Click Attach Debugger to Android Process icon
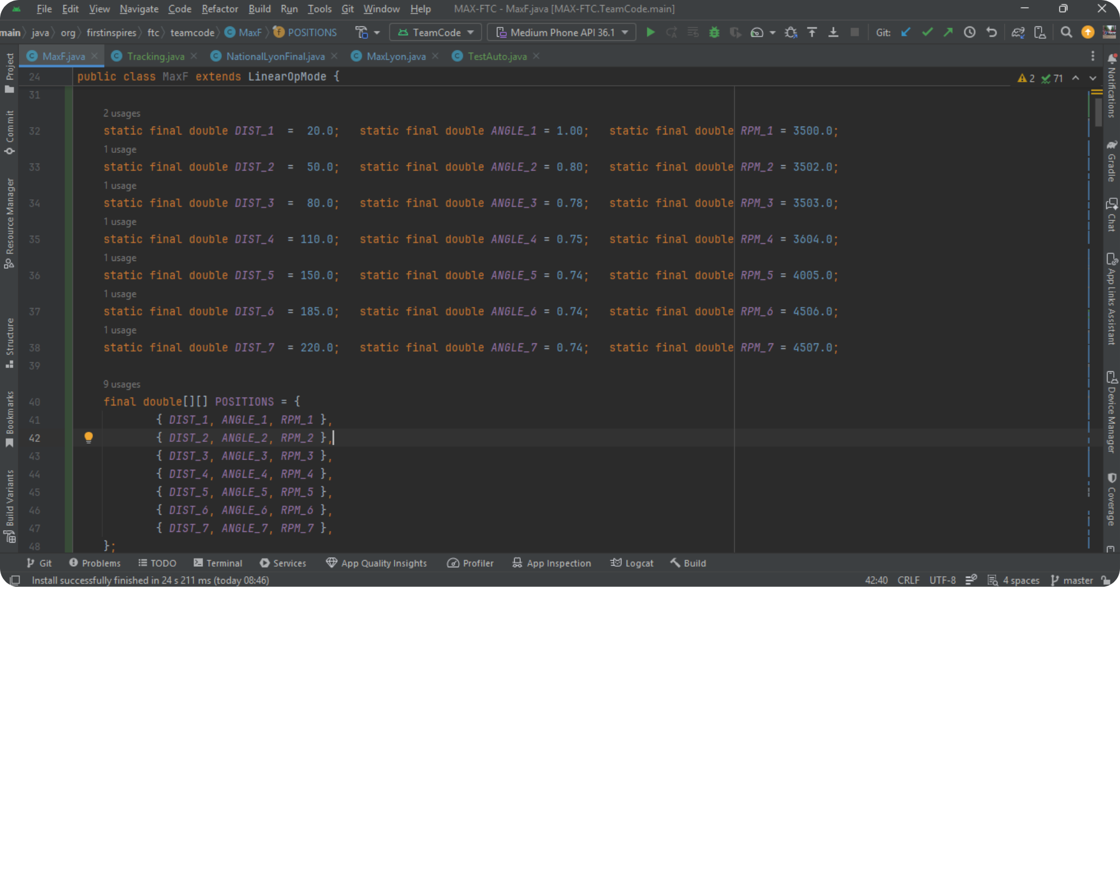This screenshot has height=896, width=1120. [791, 32]
